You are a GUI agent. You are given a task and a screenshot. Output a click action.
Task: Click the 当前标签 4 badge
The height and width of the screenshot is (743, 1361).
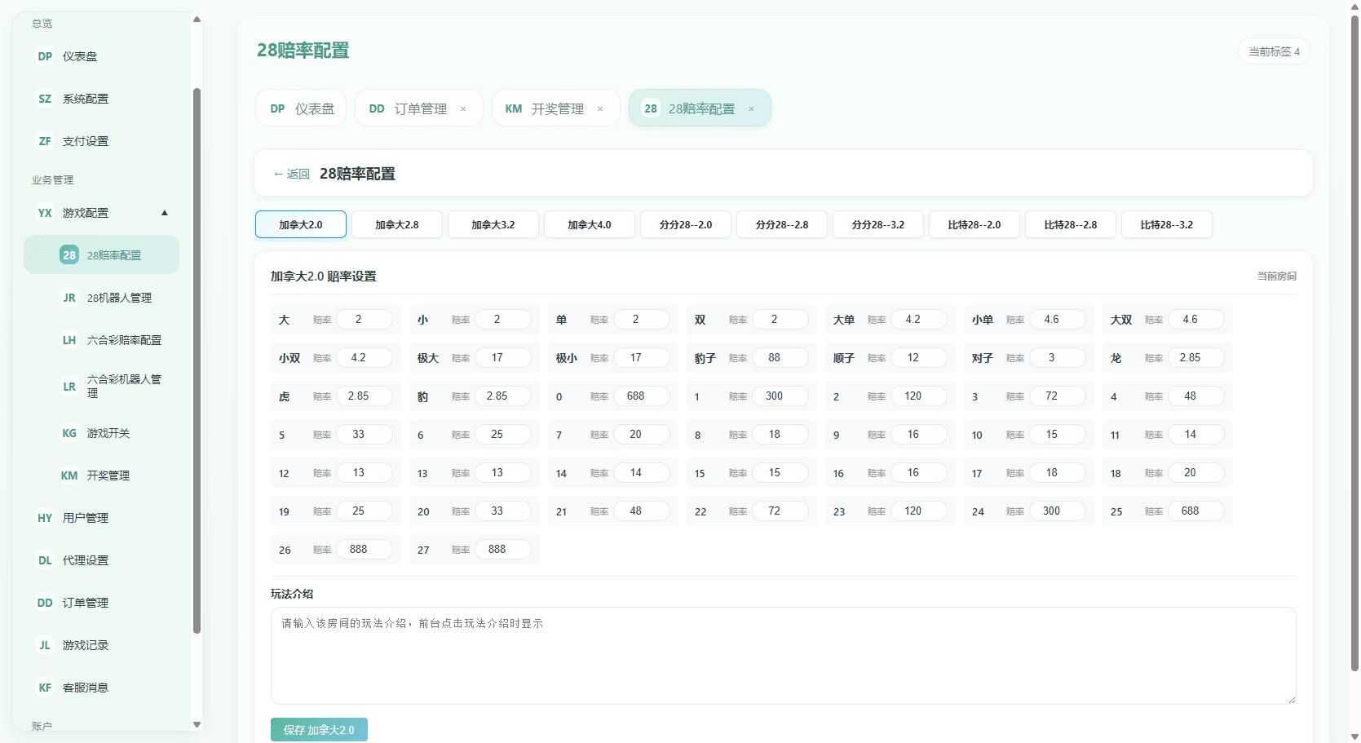pyautogui.click(x=1274, y=51)
